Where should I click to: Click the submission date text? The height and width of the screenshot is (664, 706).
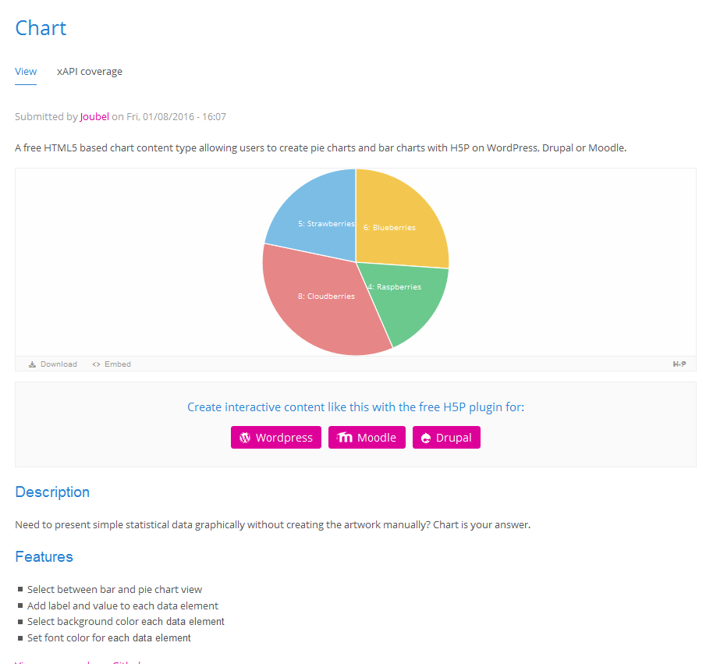(176, 117)
